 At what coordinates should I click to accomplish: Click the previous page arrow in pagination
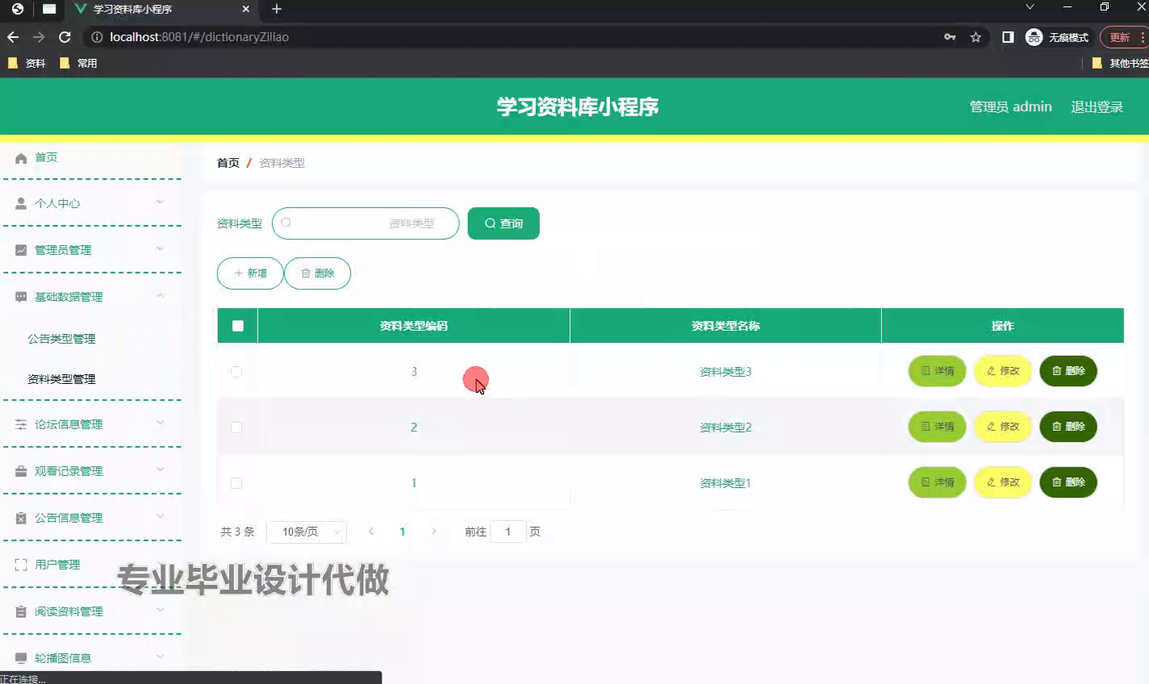[x=371, y=532]
